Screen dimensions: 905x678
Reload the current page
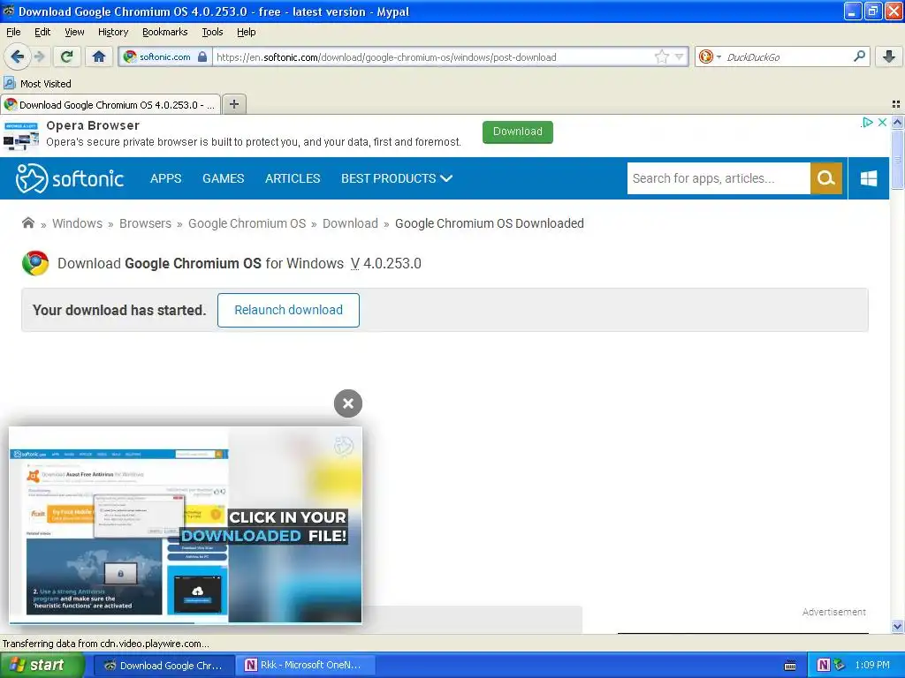66,56
